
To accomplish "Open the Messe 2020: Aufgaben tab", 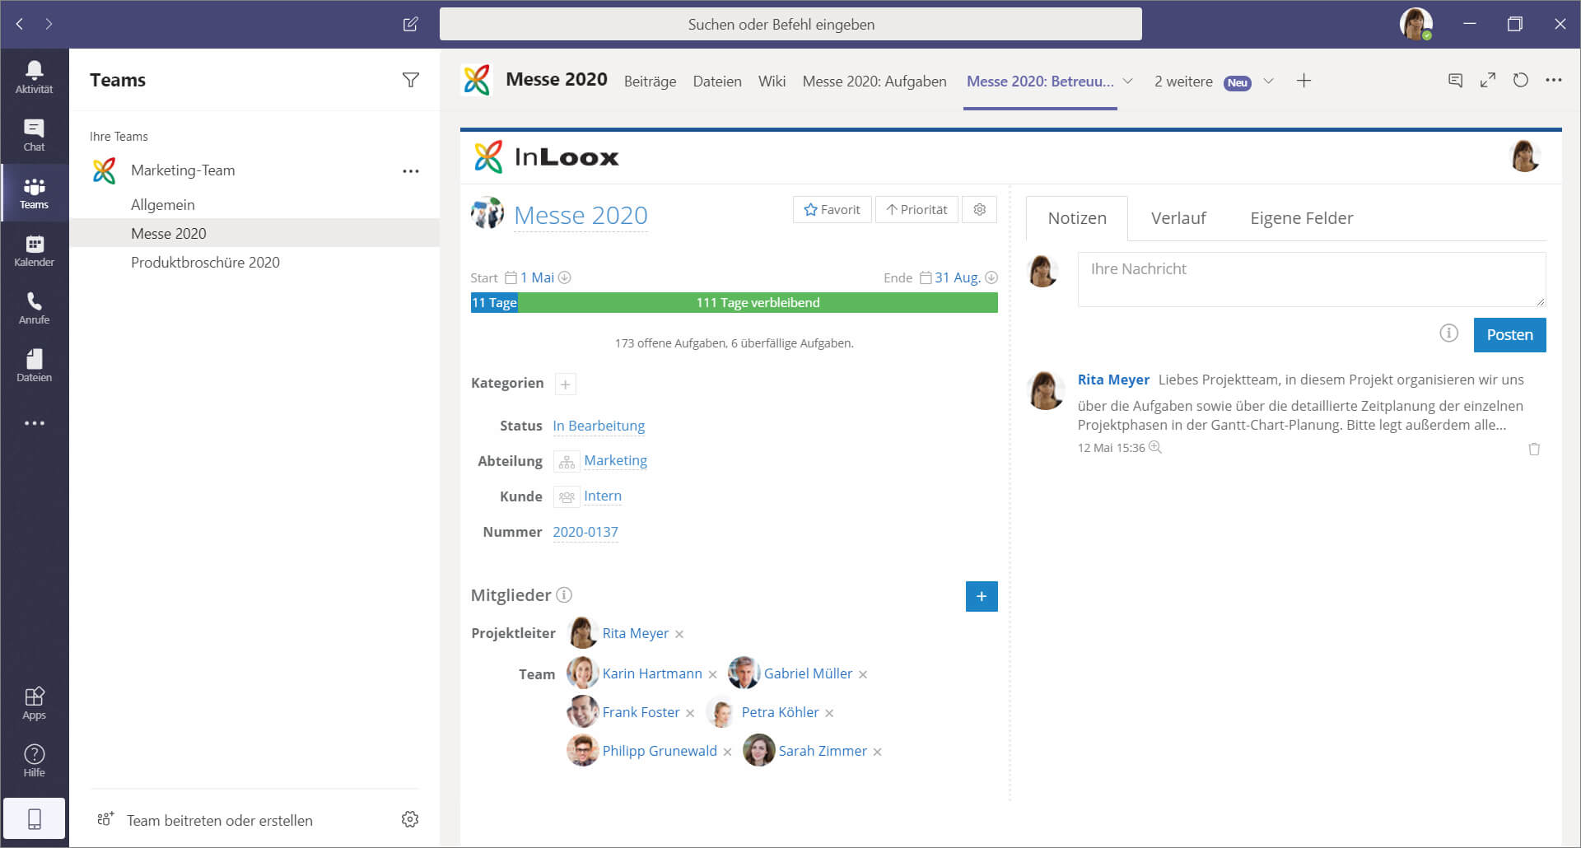I will pyautogui.click(x=874, y=81).
